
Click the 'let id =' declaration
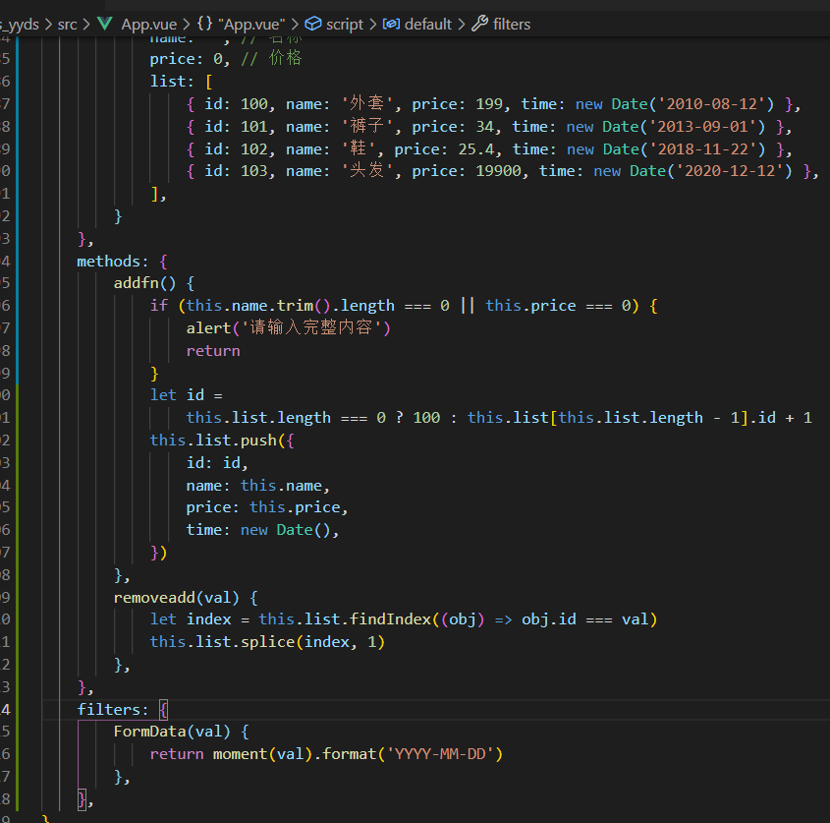[x=186, y=395]
